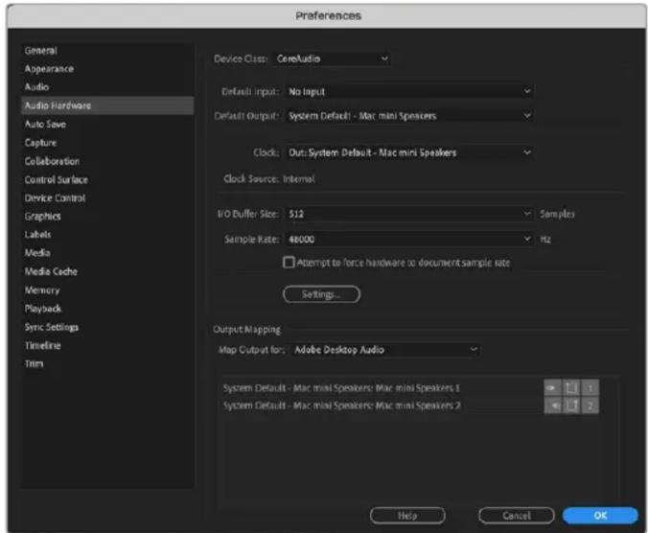Viewport: 648px width, 533px height.
Task: Click the Clock Source: Internal text
Action: coord(269,179)
